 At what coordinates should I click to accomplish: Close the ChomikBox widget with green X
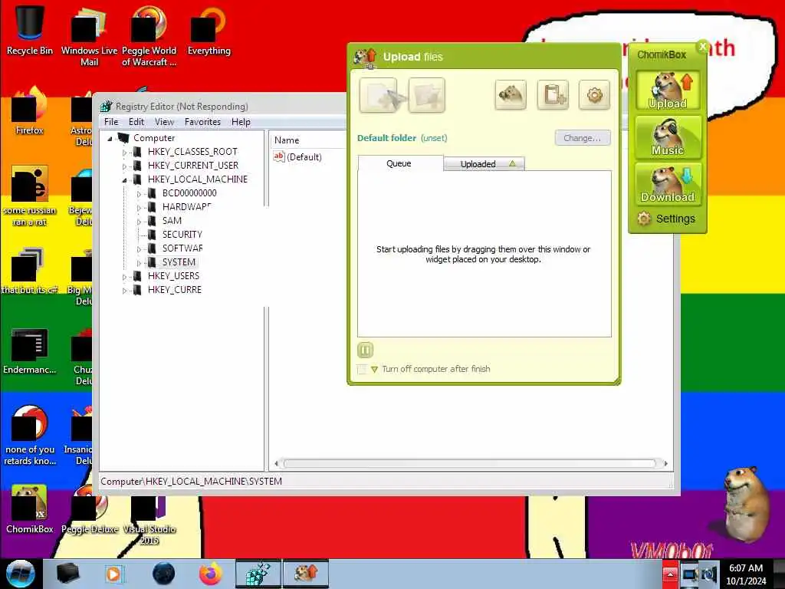tap(702, 47)
